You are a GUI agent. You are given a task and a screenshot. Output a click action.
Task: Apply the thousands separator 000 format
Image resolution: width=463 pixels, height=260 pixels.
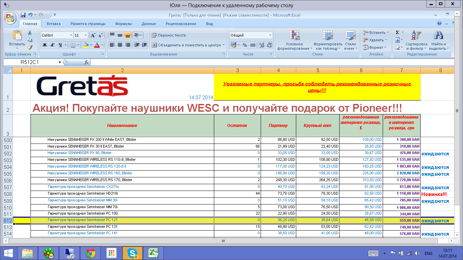[x=253, y=45]
